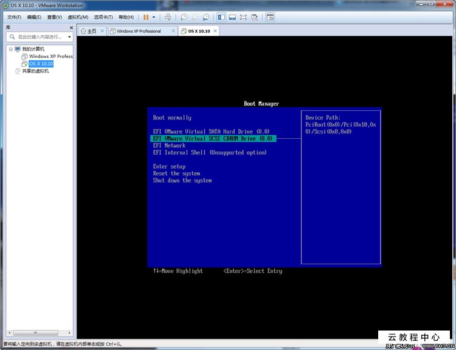This screenshot has height=350, width=456.
Task: Click the Boot Manager title text
Action: [261, 103]
